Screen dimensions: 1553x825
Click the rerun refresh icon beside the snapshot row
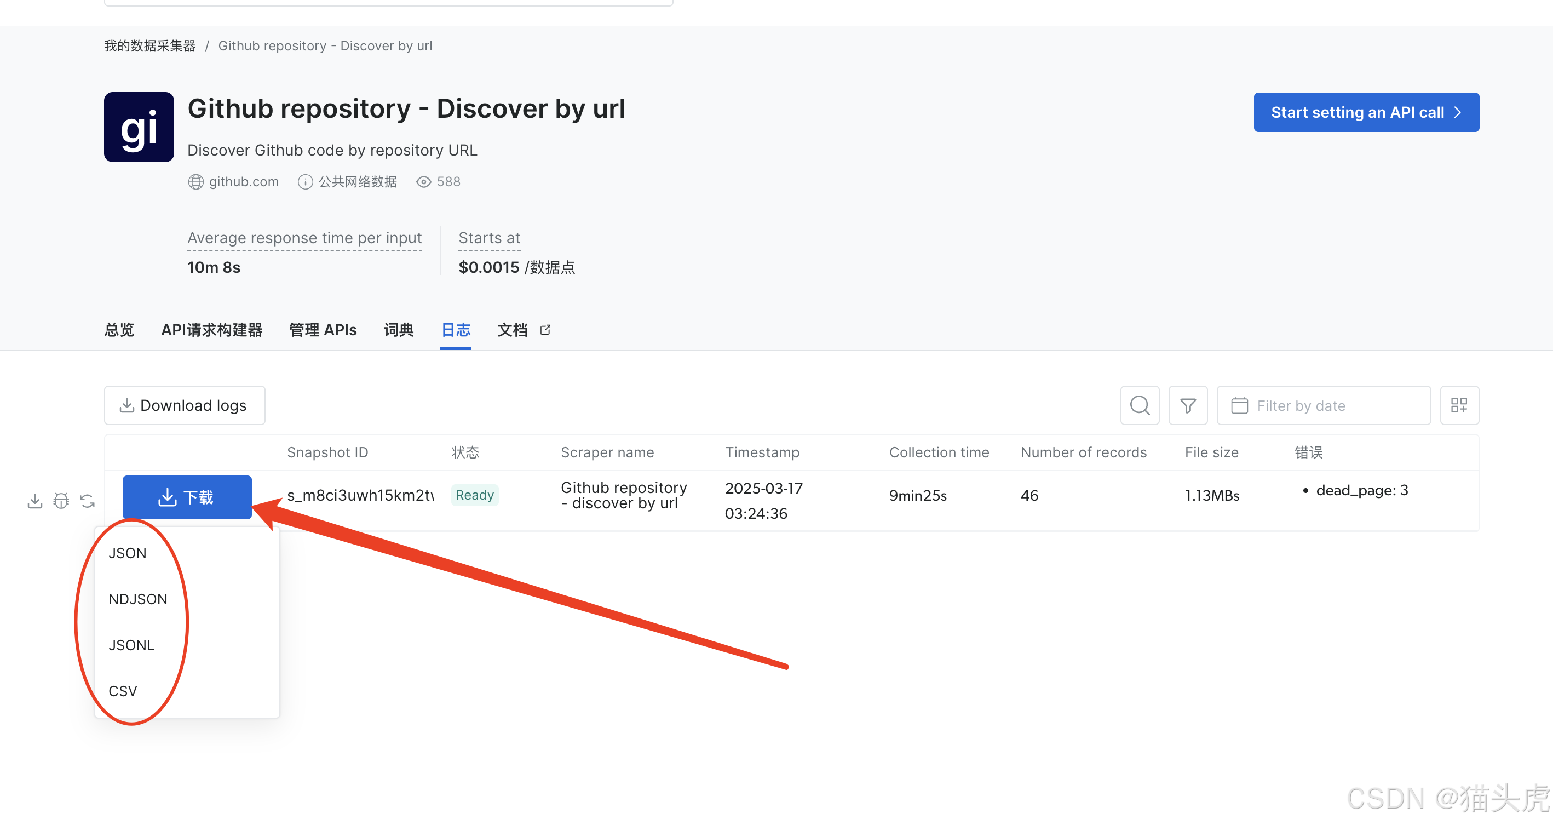(88, 501)
